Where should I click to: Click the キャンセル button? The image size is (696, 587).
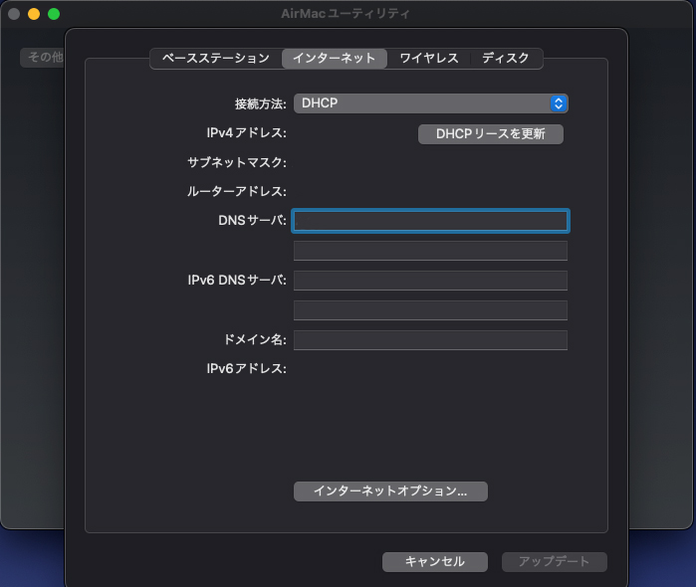[435, 562]
